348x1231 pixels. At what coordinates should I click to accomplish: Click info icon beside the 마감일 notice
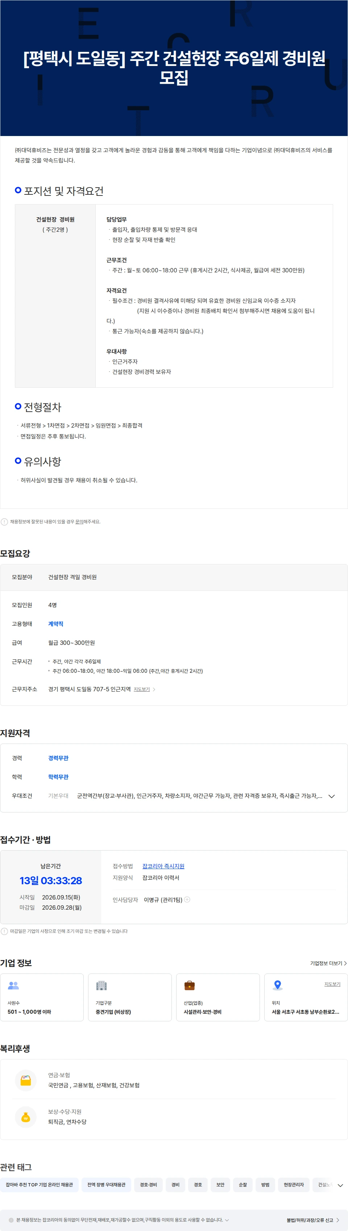coord(4,931)
